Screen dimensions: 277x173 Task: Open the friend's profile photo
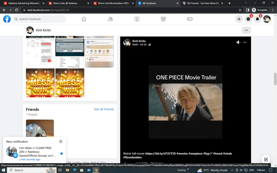point(40,128)
